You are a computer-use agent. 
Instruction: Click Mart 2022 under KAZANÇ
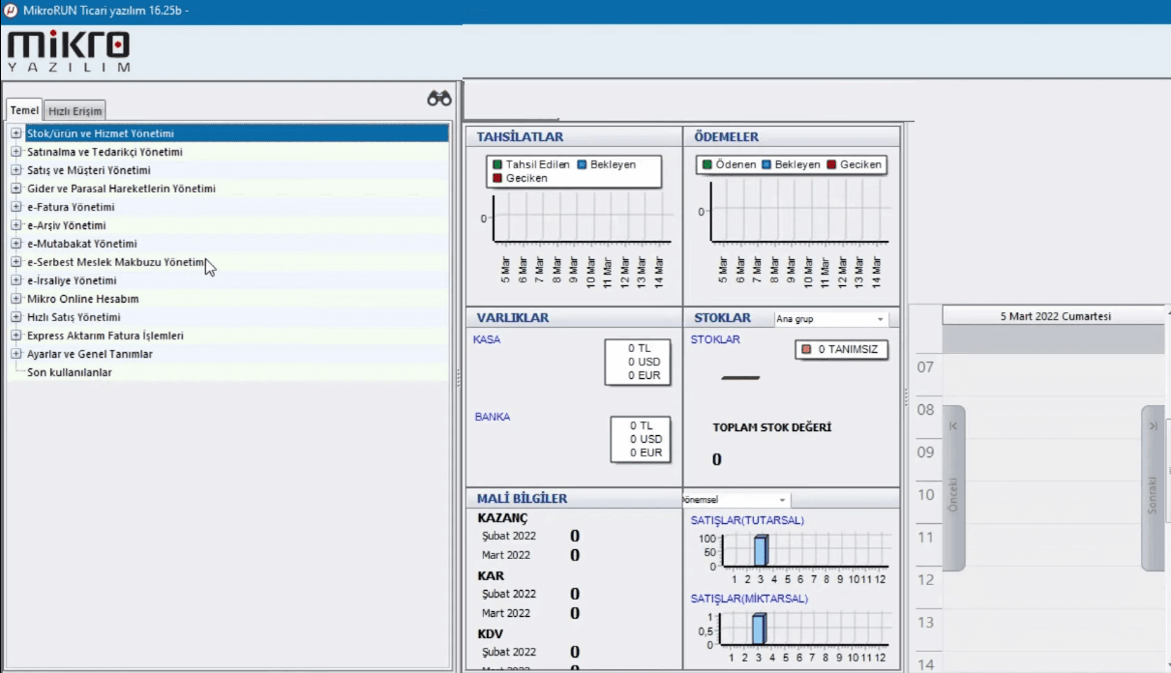pyautogui.click(x=506, y=555)
